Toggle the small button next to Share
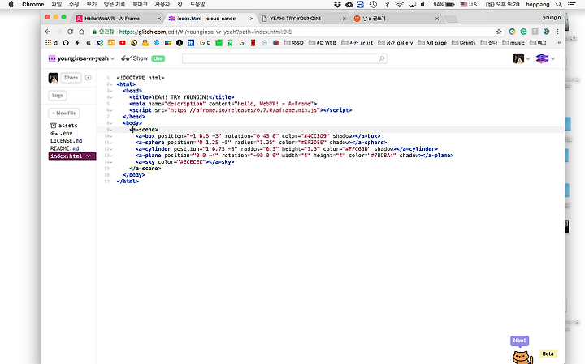 88,78
